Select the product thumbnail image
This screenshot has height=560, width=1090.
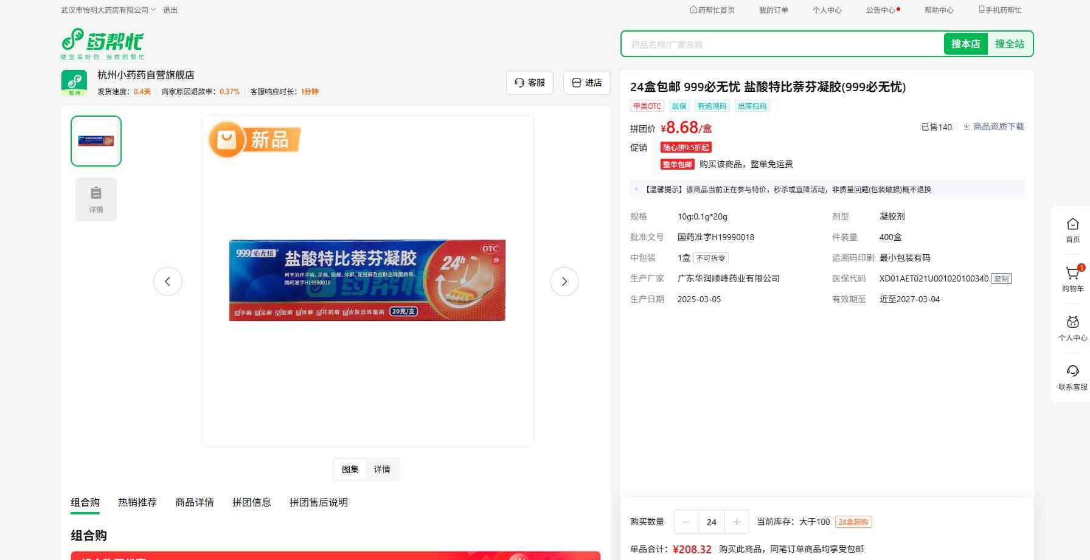96,141
